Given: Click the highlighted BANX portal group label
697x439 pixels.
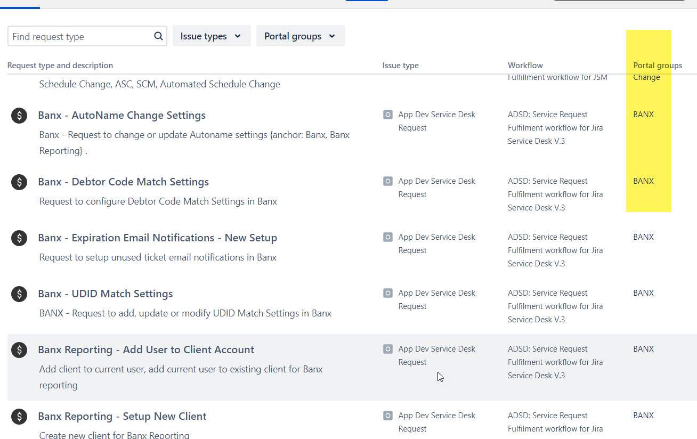Looking at the screenshot, I should [643, 114].
